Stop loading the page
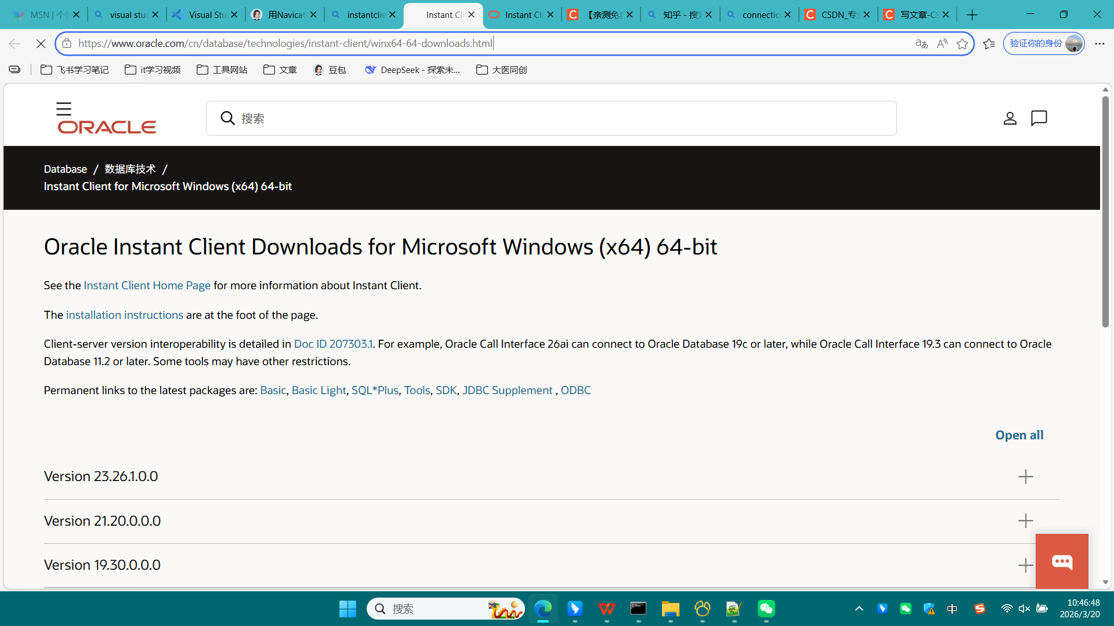The width and height of the screenshot is (1114, 626). tap(41, 43)
